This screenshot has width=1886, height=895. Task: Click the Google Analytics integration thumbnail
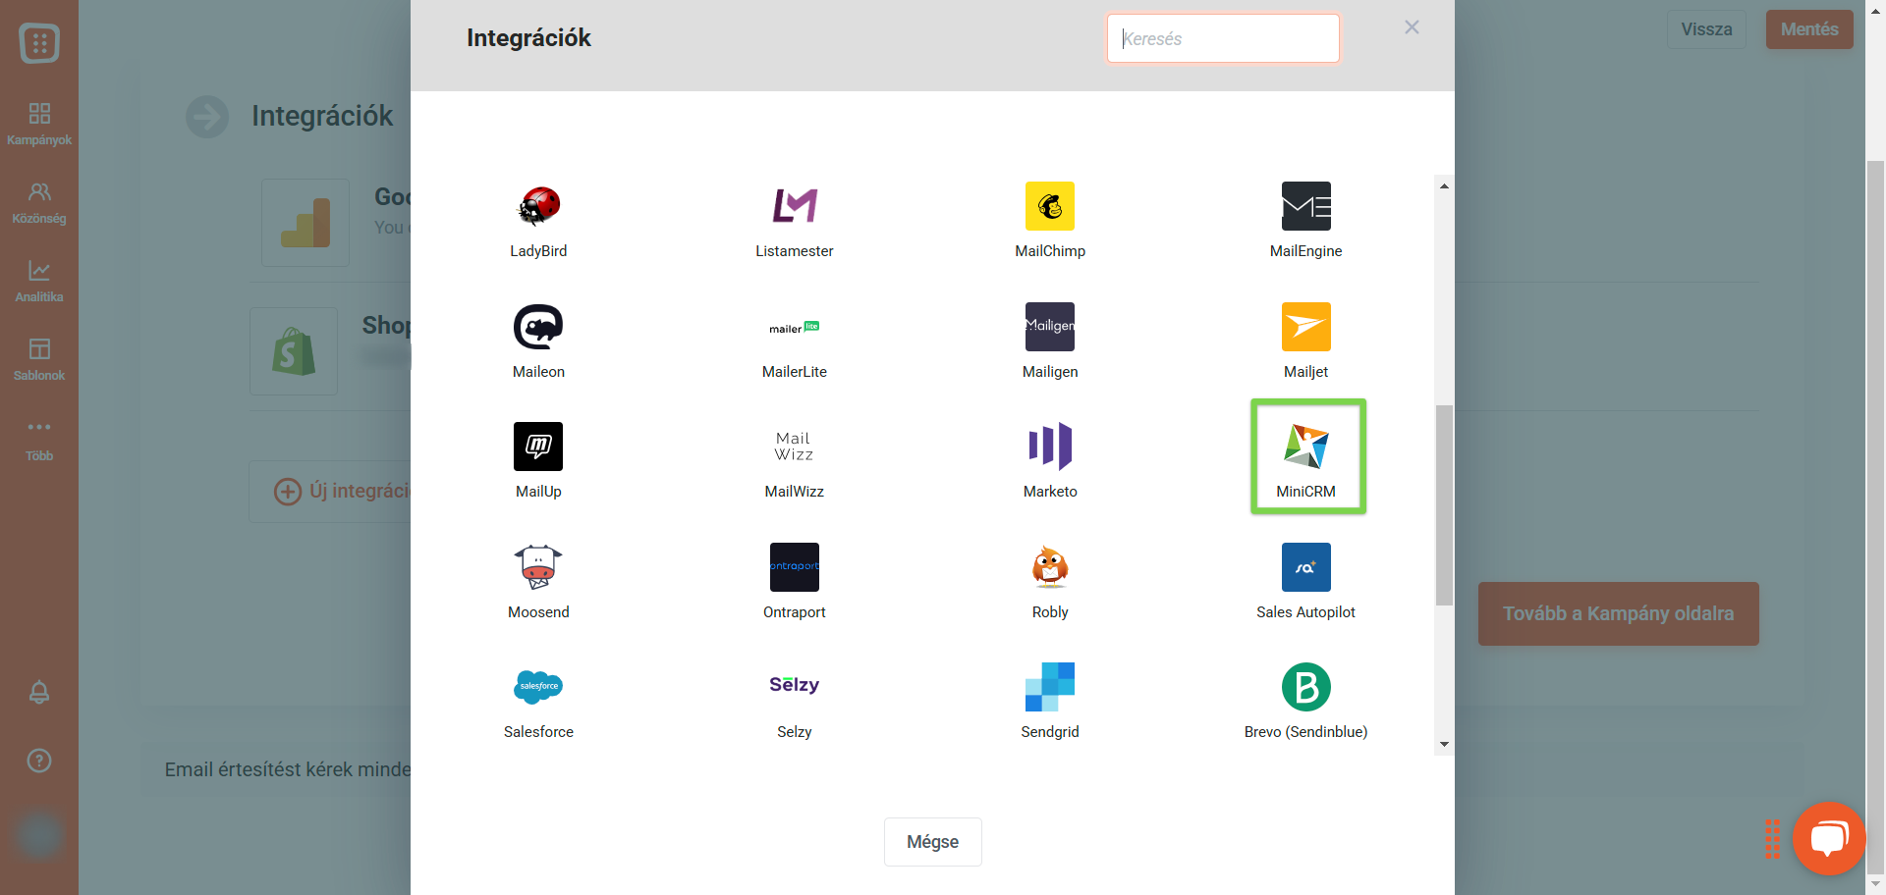tap(305, 223)
